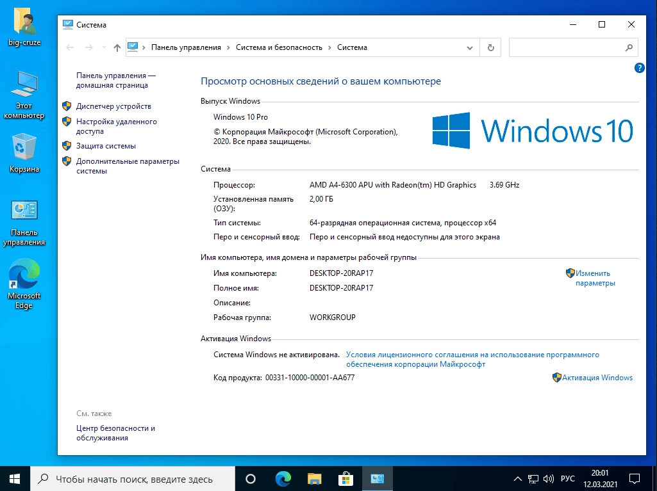Image resolution: width=657 pixels, height=491 pixels.
Task: Open Дополнительные параметры системы link
Action: (x=128, y=166)
